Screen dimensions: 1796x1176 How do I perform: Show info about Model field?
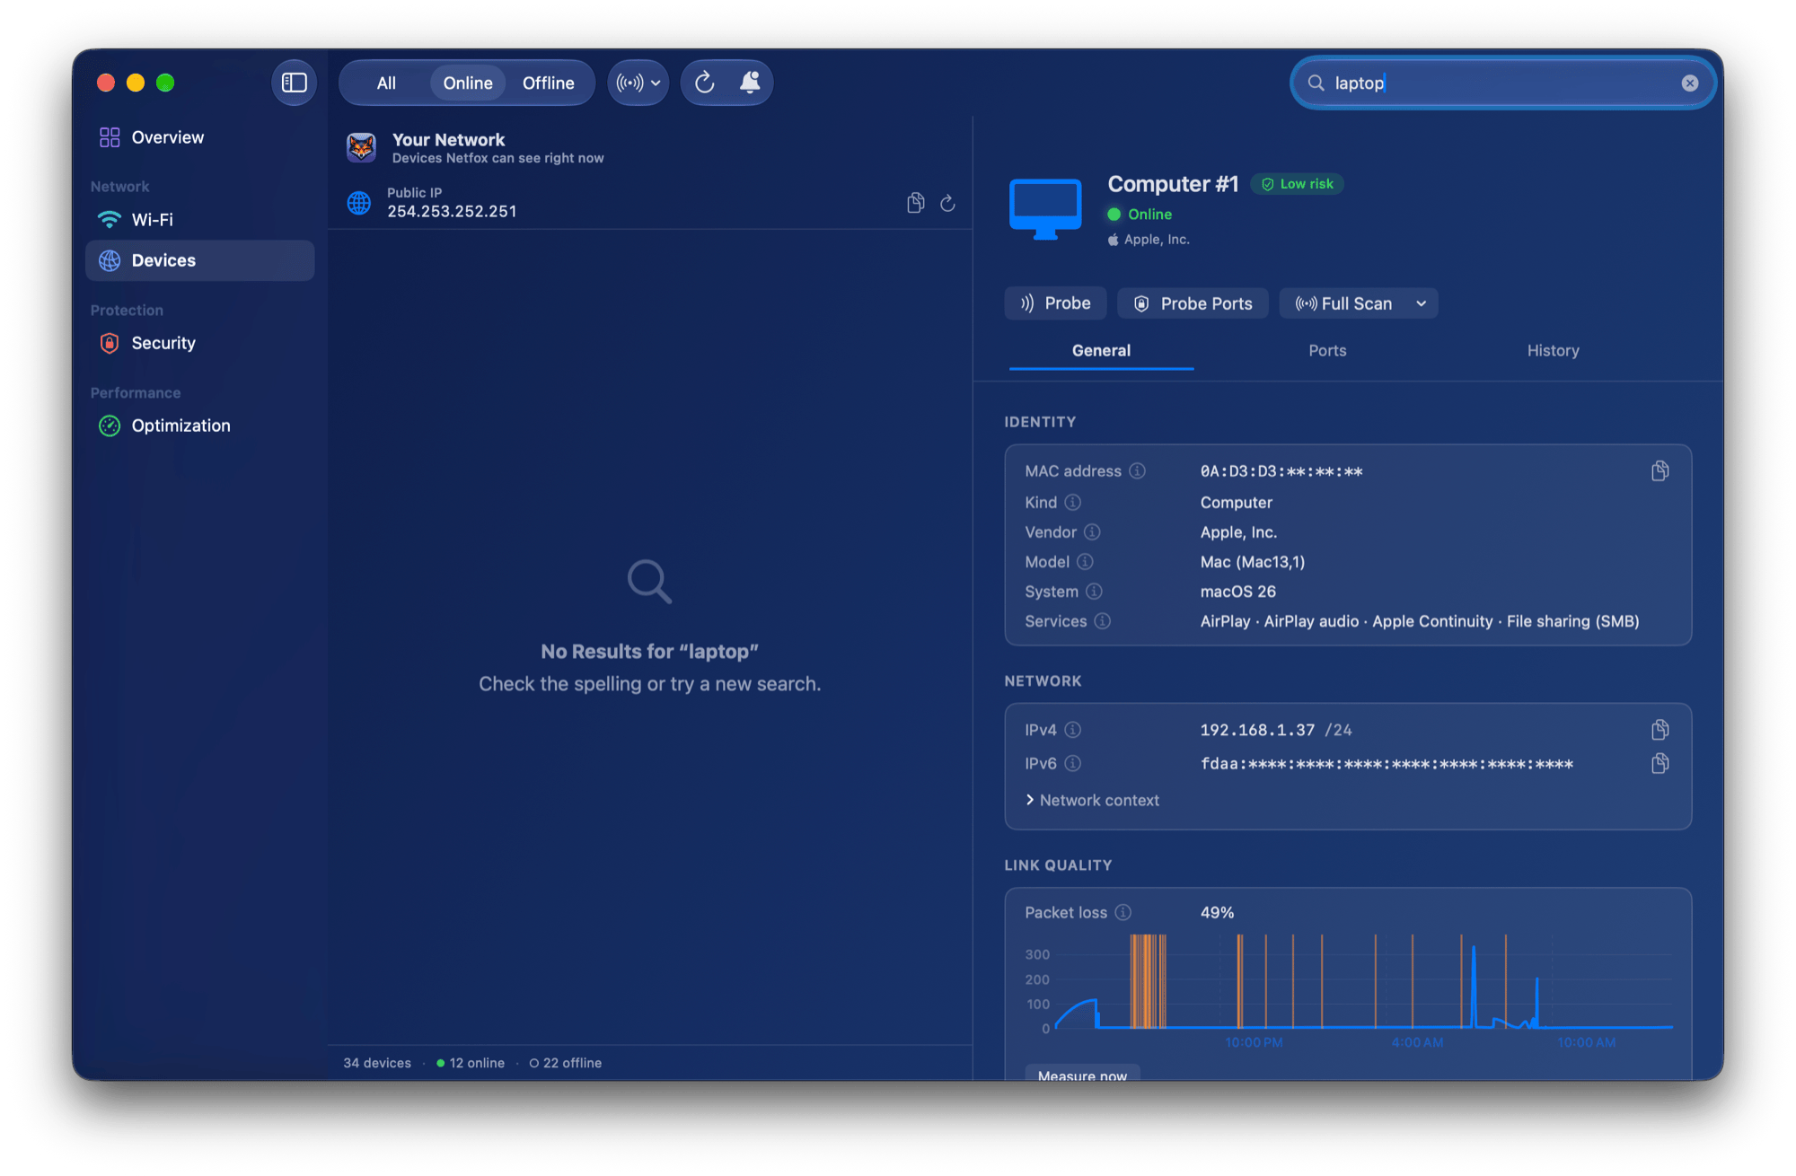coord(1085,562)
